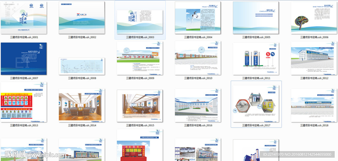The image size is (338, 161).
Task: Click file name 三建项目书定稿.cdr_0001
Action: (x=24, y=37)
